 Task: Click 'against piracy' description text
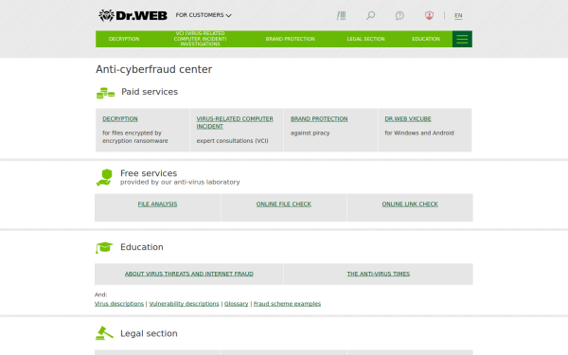pyautogui.click(x=311, y=133)
